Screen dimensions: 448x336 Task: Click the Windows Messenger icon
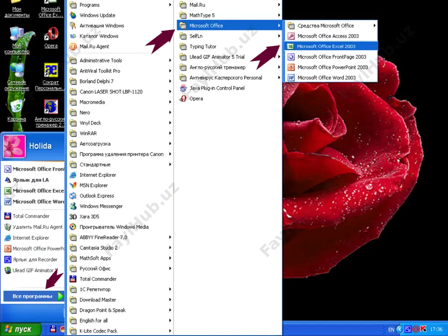(x=73, y=206)
